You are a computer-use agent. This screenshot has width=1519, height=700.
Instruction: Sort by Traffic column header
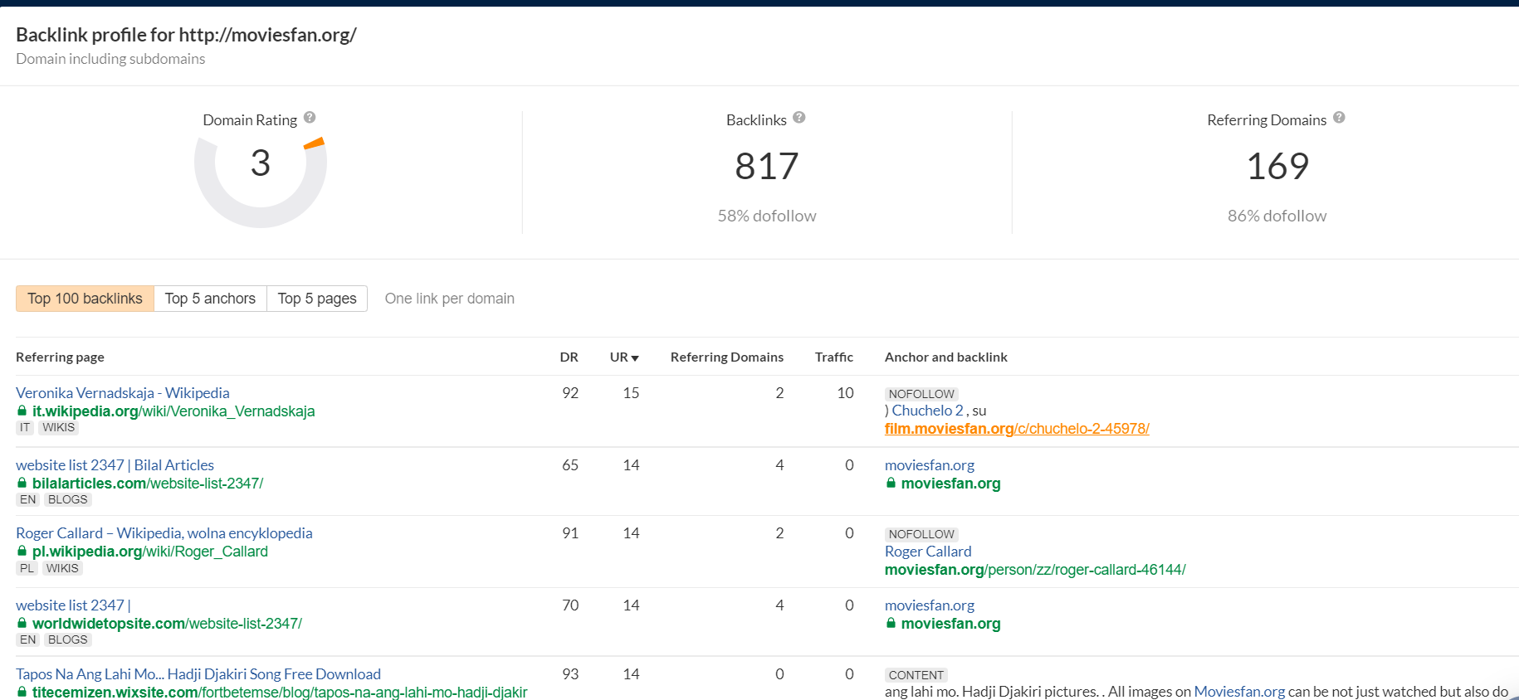tap(833, 357)
